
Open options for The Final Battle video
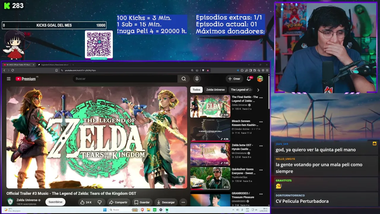(x=261, y=97)
